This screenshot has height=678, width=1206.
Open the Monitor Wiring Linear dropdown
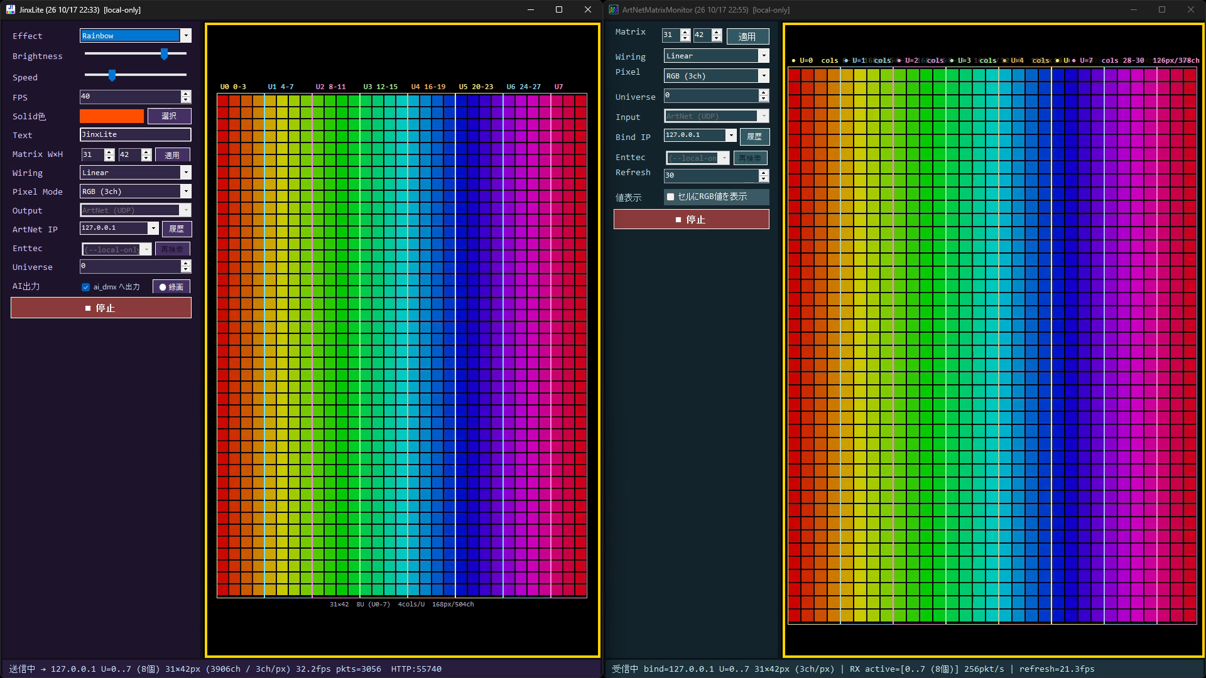click(717, 56)
